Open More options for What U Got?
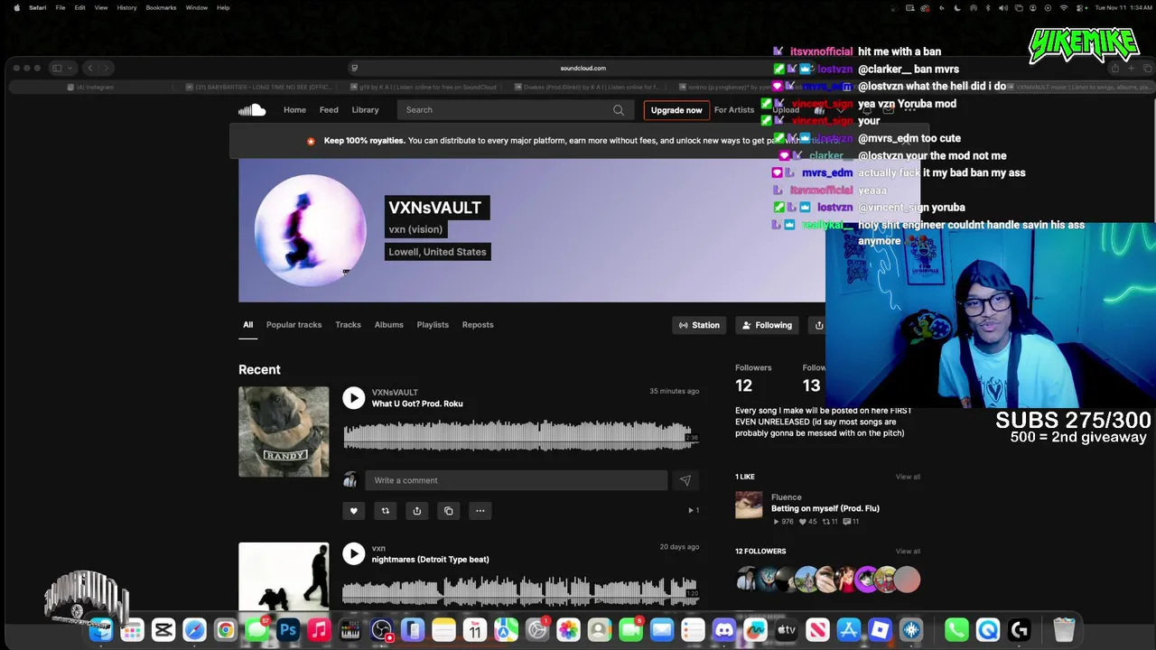 (480, 511)
